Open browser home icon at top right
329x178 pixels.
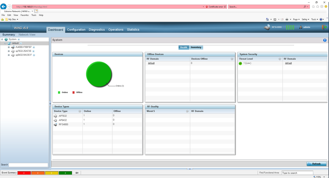coord(313,7)
